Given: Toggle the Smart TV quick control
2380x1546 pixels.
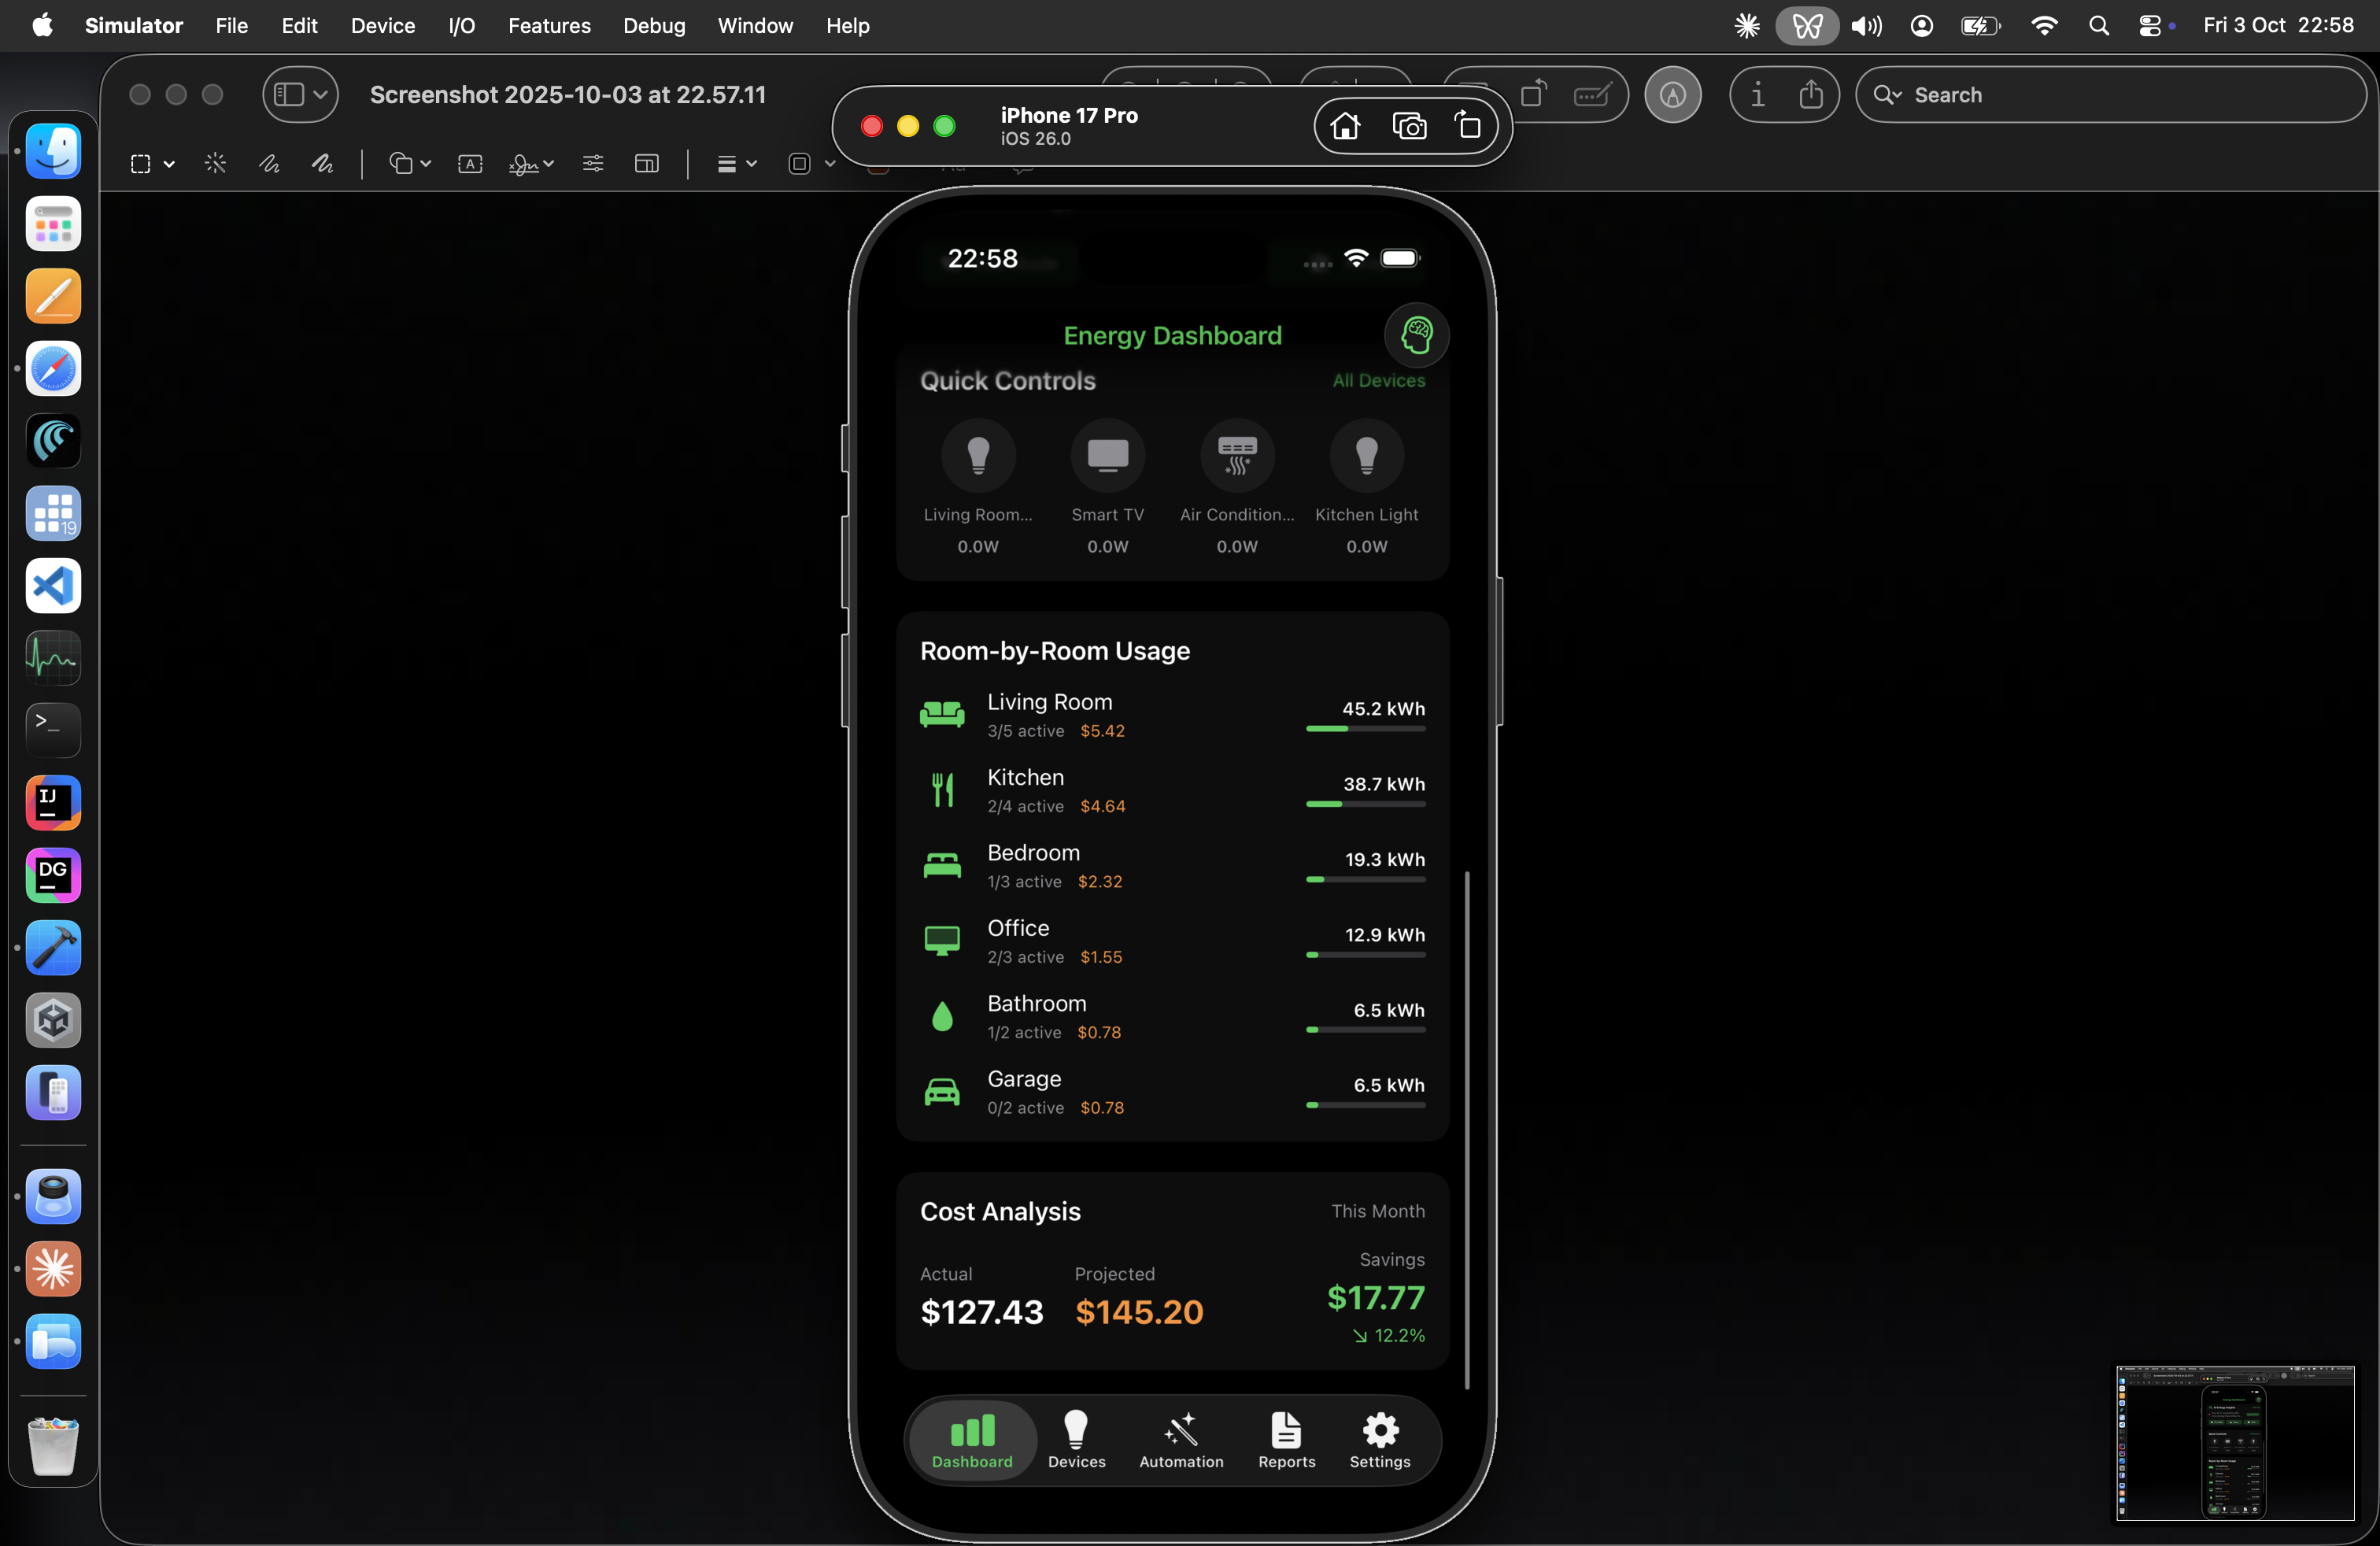Looking at the screenshot, I should [1107, 456].
